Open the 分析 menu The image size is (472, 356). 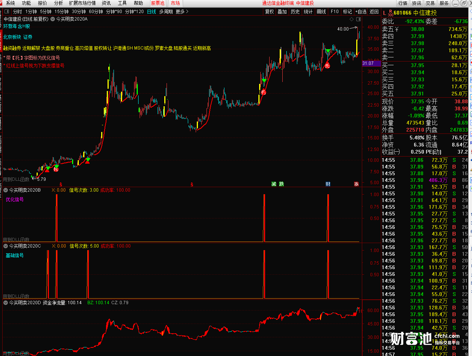(x=59, y=3)
